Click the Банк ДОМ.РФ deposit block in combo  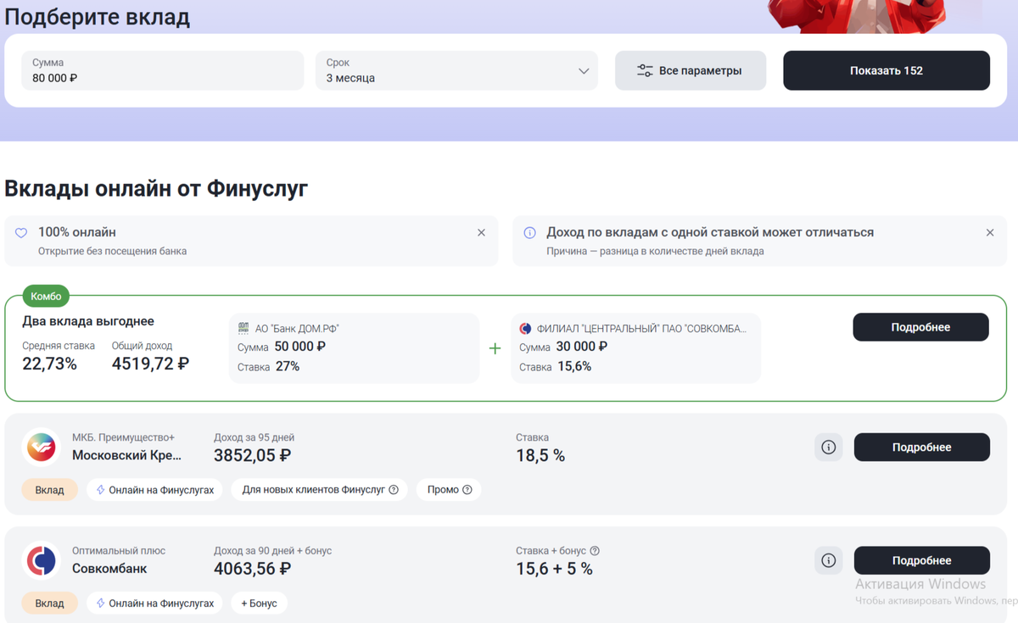pos(355,348)
